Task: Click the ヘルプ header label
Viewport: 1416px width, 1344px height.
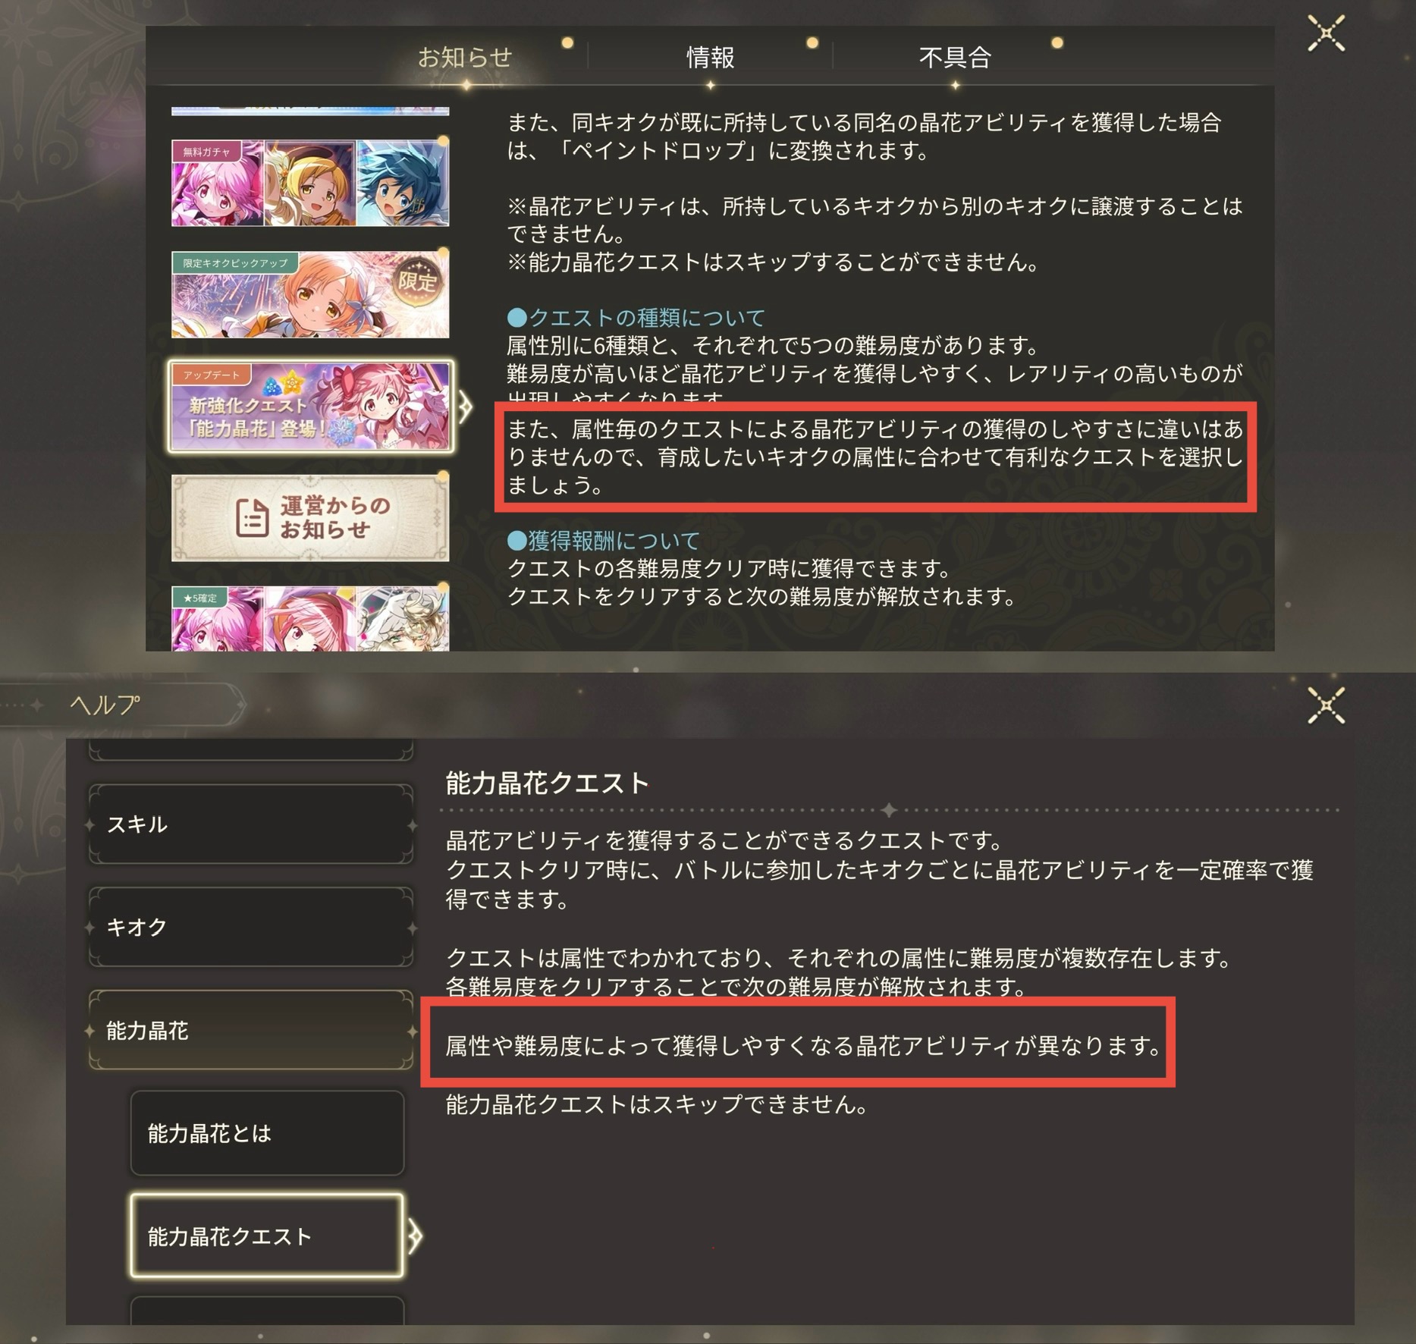Action: (x=105, y=705)
